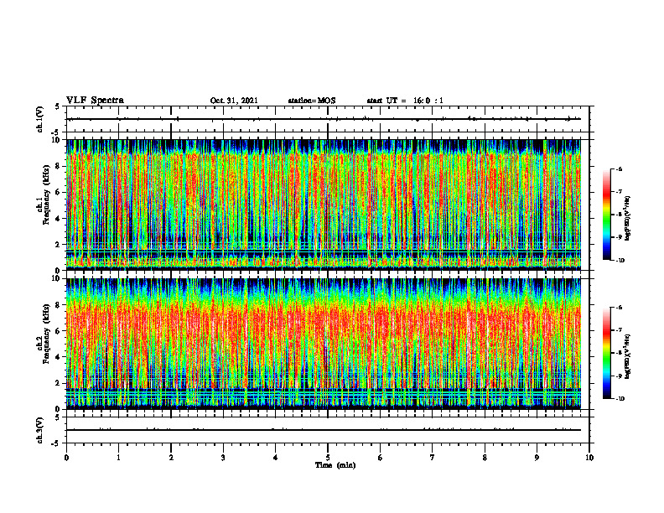Click the "ch.3(V)" waveform axis label
This screenshot has height=513, width=664.
click(39, 430)
